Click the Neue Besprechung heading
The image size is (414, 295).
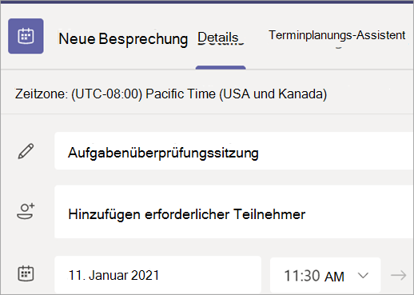point(123,39)
